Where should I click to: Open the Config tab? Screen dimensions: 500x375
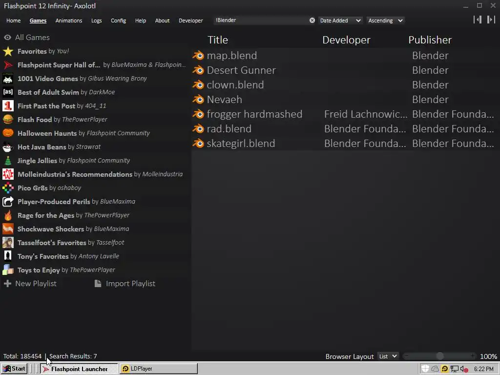coord(118,21)
